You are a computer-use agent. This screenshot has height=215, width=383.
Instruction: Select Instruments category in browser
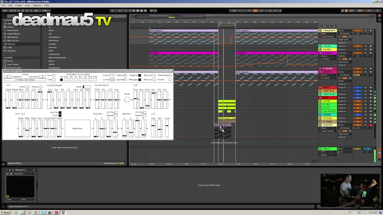tap(13, 30)
